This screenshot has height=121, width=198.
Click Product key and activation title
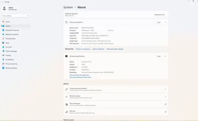(78, 88)
